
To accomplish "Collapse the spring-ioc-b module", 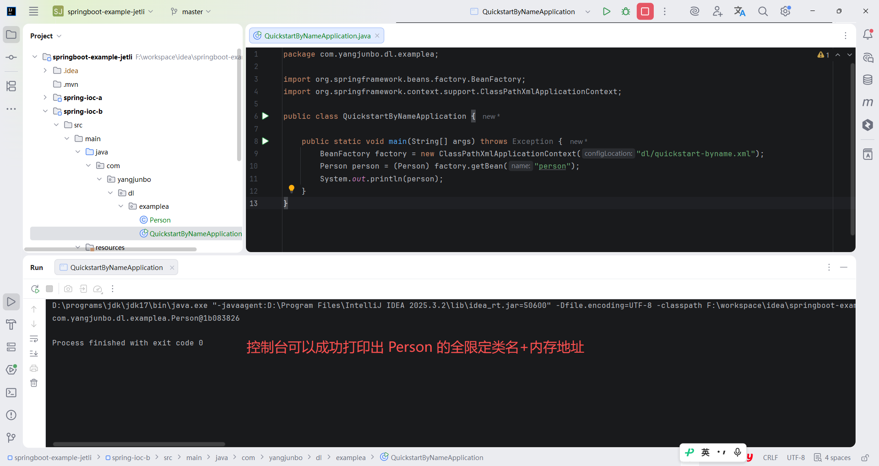I will 45,111.
